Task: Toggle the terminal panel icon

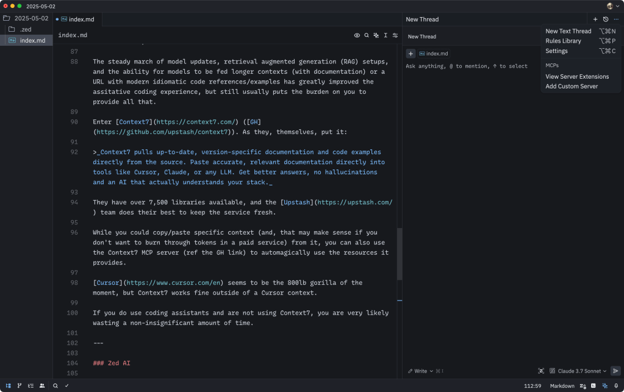Action: tap(594, 386)
